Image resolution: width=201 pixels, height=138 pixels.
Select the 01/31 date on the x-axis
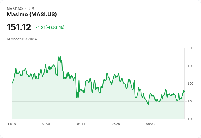click(x=46, y=124)
